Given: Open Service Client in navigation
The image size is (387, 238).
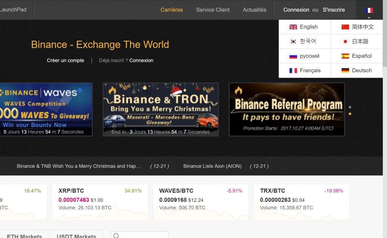Looking at the screenshot, I should click(x=213, y=10).
